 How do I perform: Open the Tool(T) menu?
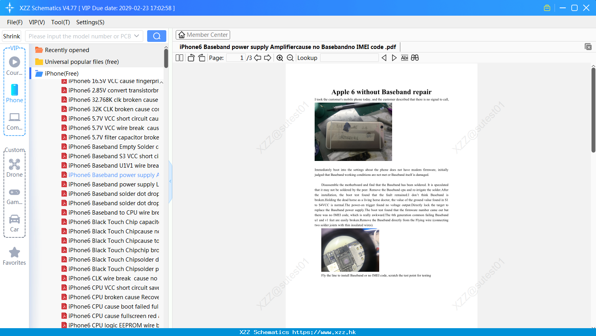coord(61,22)
